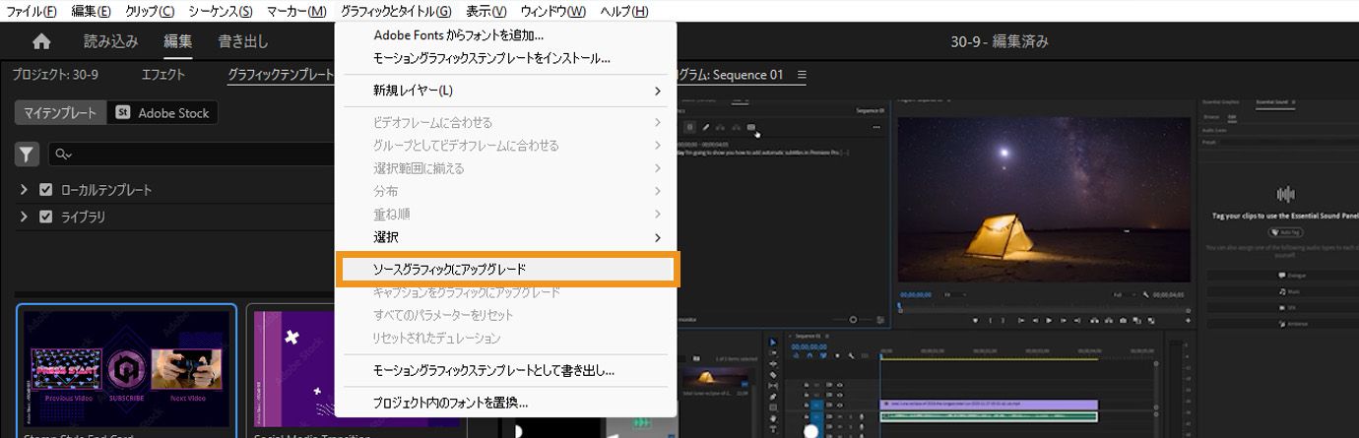Toggle the ローカルテンプレート checkbox
The image size is (1359, 438).
tap(45, 190)
